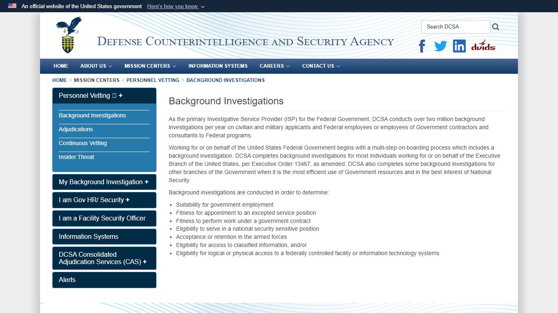Collapse the Personnel Vetting sidebar section

pos(104,96)
